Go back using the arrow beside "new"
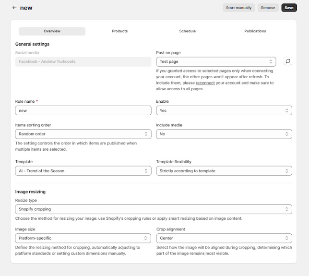The width and height of the screenshot is (309, 276). (14, 8)
